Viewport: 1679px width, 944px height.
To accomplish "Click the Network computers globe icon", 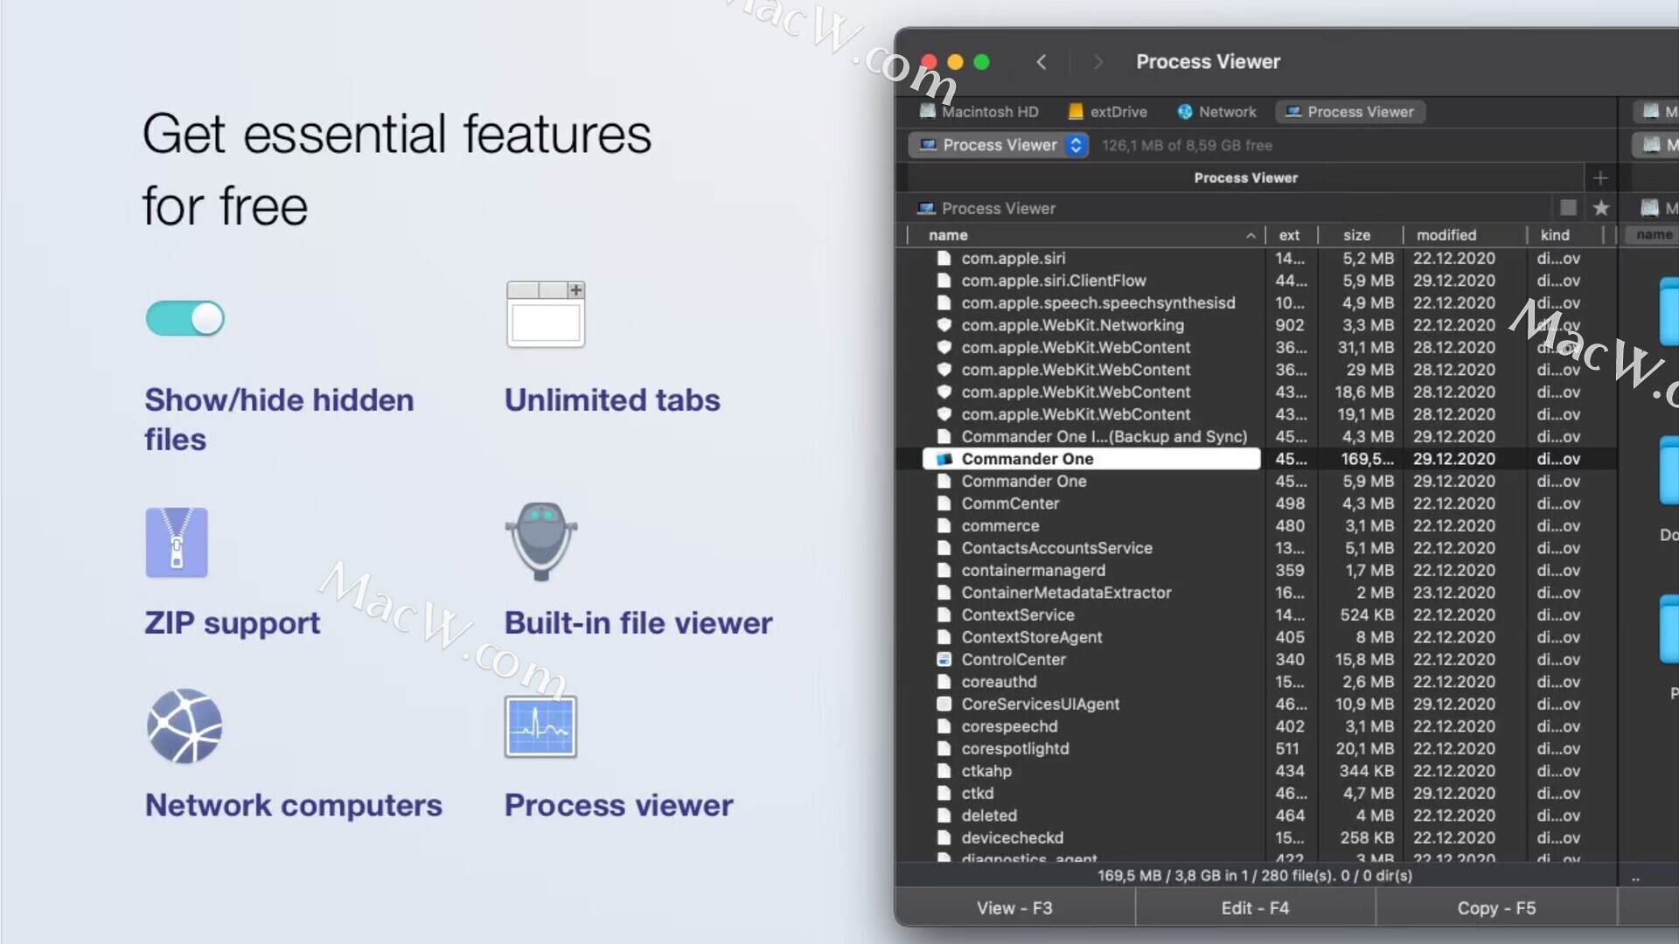I will tap(185, 726).
